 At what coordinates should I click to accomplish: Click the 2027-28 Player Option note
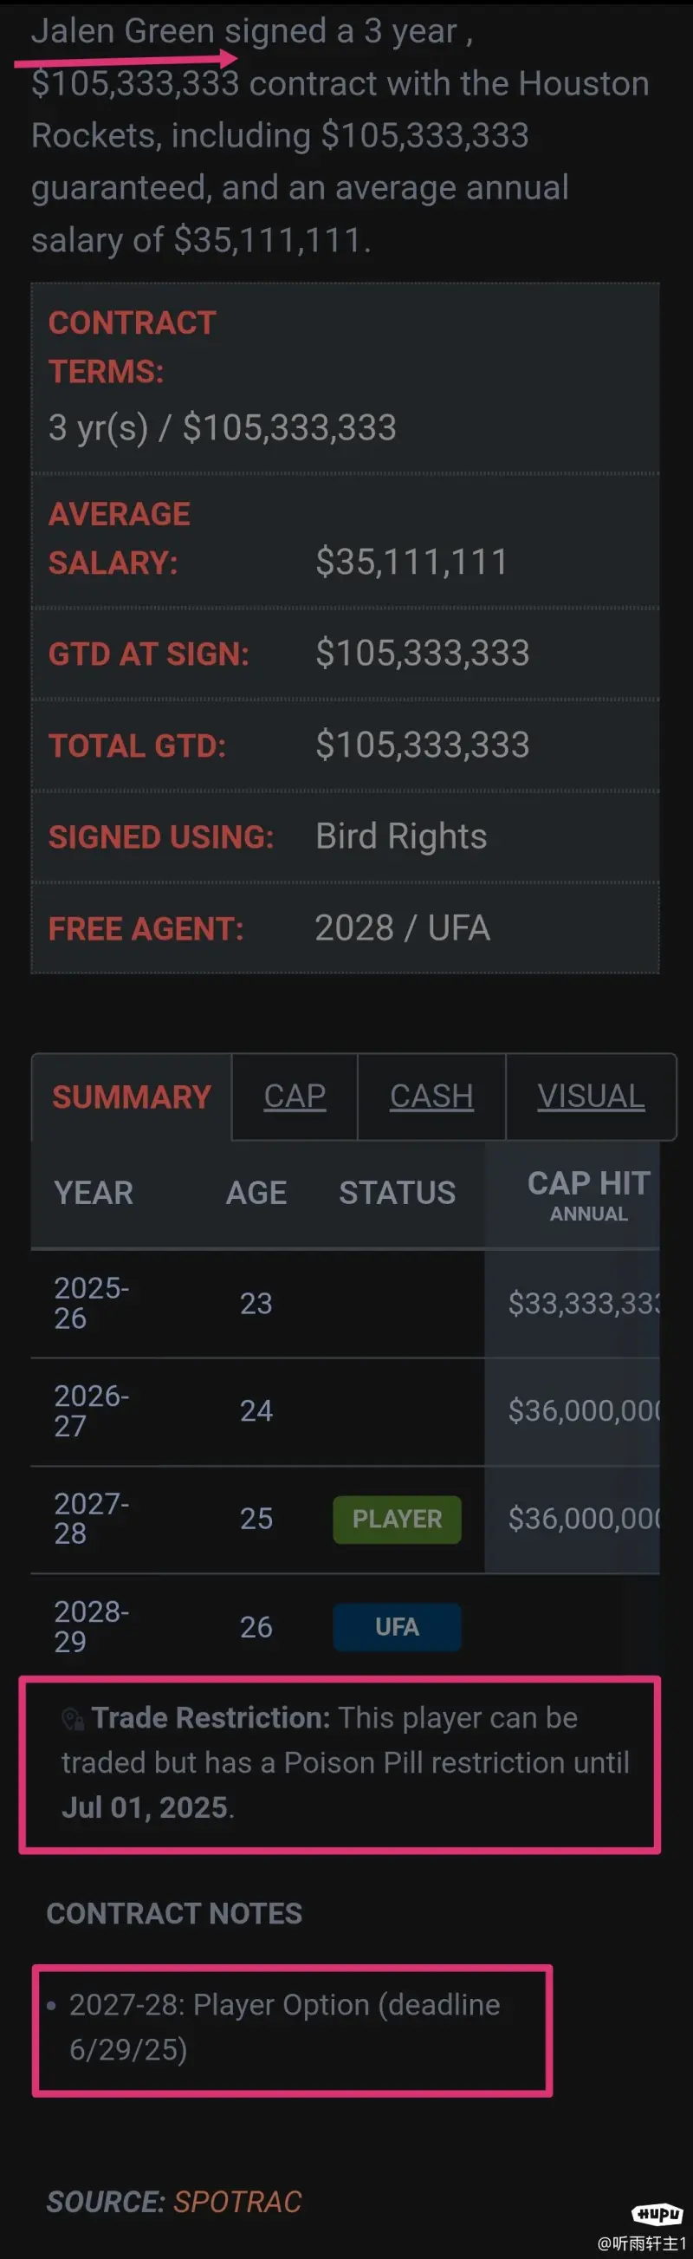click(x=285, y=2028)
